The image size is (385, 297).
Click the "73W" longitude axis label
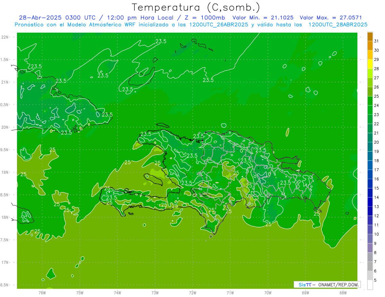point(155,293)
